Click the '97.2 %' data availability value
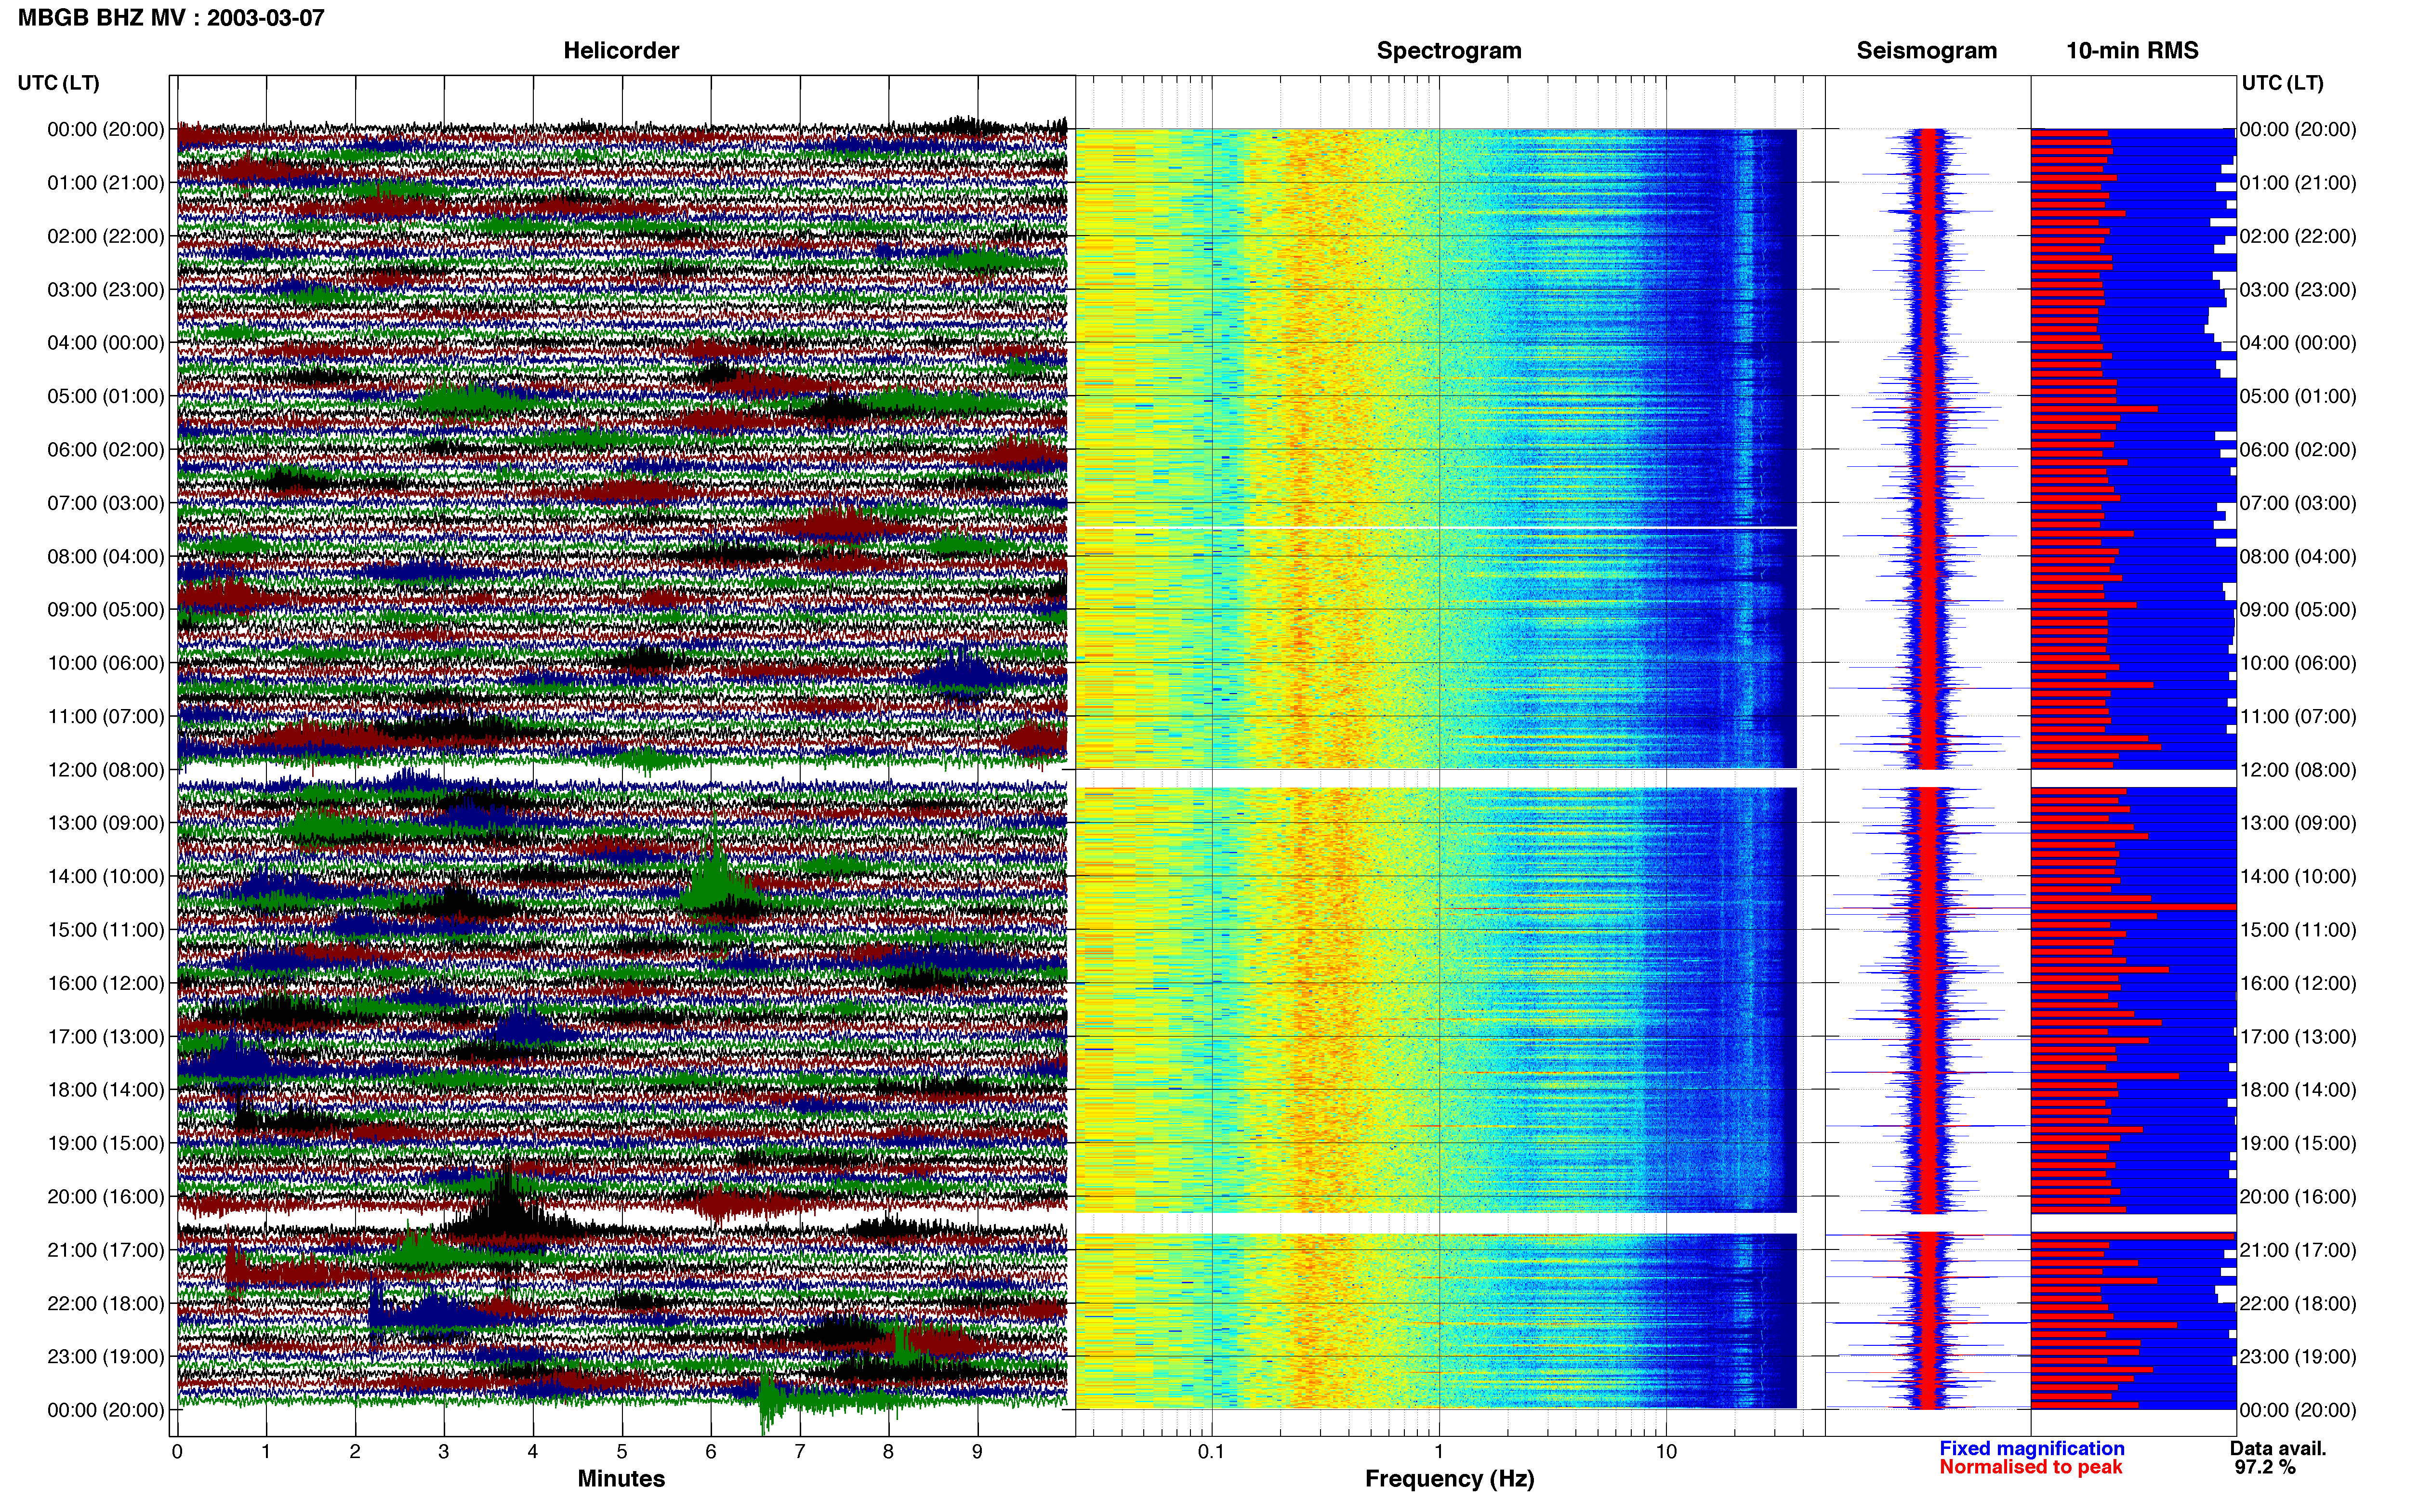 2265,1468
